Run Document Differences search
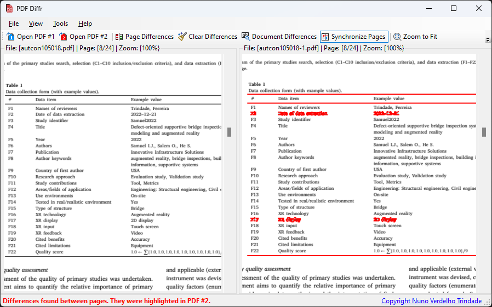Screen dimensions: 492x307 (279, 37)
